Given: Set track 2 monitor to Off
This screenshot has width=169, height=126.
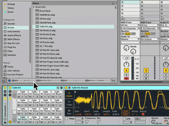Looking at the screenshot, I should tap(153, 34).
